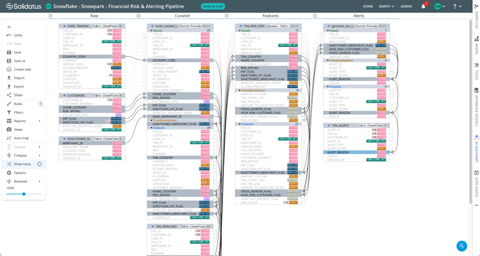Open the AI Assistant sparkle icon
480x256 pixels.
tap(476, 137)
